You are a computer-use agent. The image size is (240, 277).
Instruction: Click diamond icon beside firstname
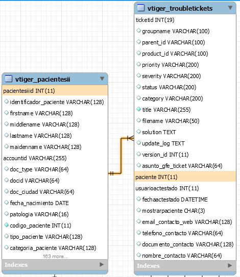click(6, 113)
